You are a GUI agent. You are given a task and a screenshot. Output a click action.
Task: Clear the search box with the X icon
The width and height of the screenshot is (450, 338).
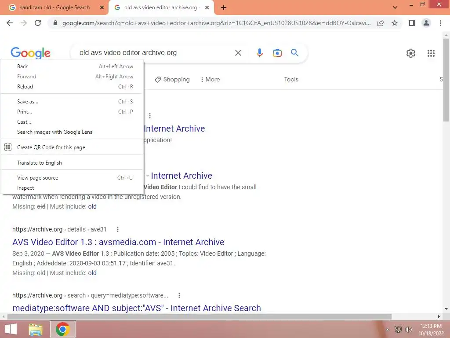pyautogui.click(x=238, y=53)
